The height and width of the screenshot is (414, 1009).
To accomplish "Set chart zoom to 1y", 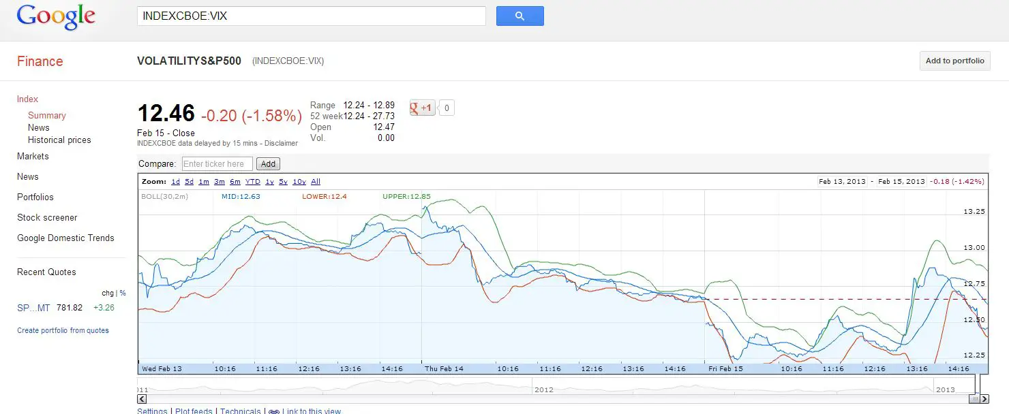I will click(270, 182).
